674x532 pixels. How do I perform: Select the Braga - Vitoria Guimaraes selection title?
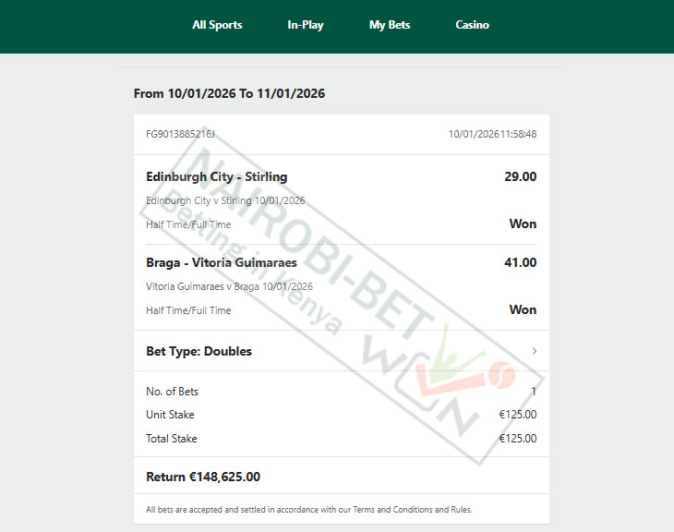[222, 262]
